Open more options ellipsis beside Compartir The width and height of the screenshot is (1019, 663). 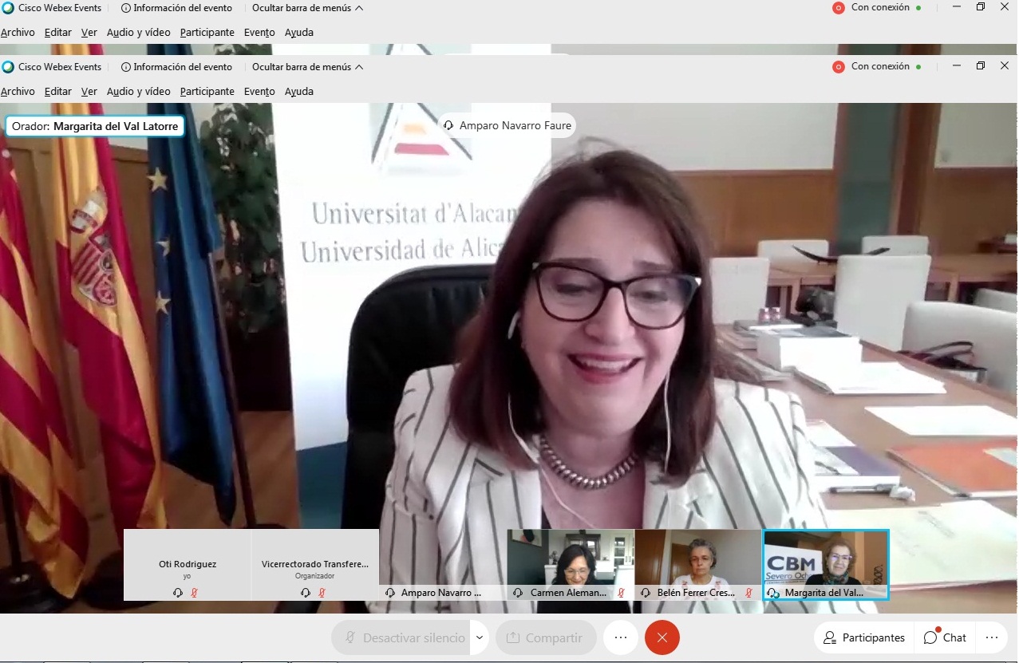621,637
